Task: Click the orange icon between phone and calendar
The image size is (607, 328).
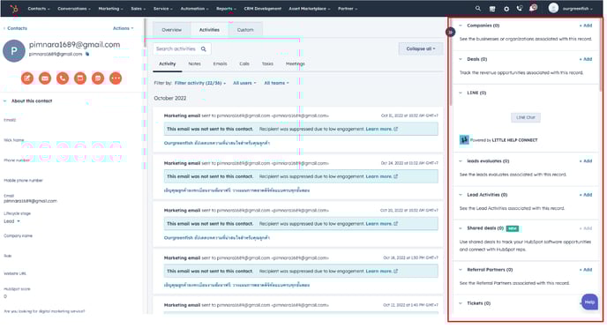Action: pyautogui.click(x=80, y=78)
